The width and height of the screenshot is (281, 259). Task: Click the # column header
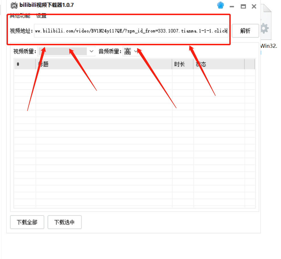pos(25,64)
